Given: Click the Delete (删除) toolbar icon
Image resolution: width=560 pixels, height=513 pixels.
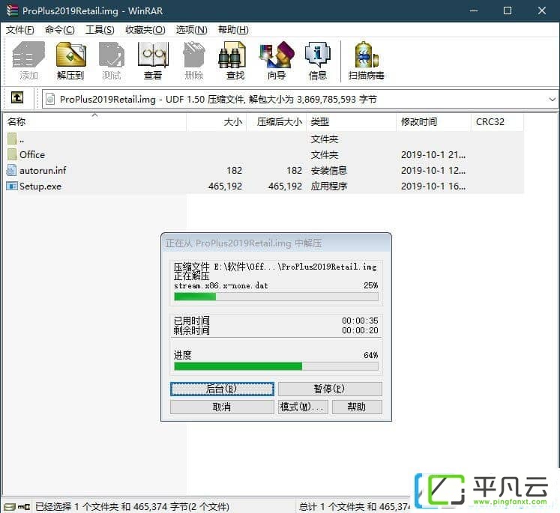Looking at the screenshot, I should click(194, 61).
